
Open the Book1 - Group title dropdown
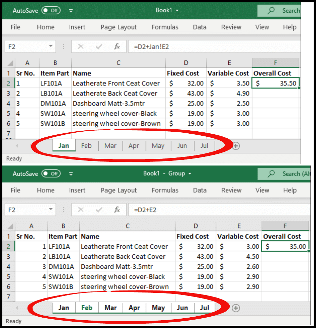189,174
